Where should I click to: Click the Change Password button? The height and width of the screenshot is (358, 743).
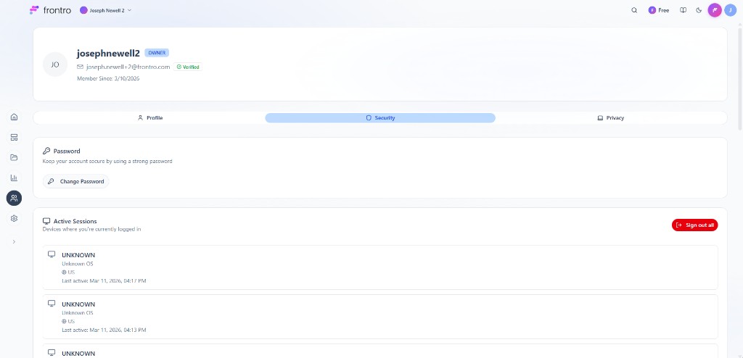(75, 181)
